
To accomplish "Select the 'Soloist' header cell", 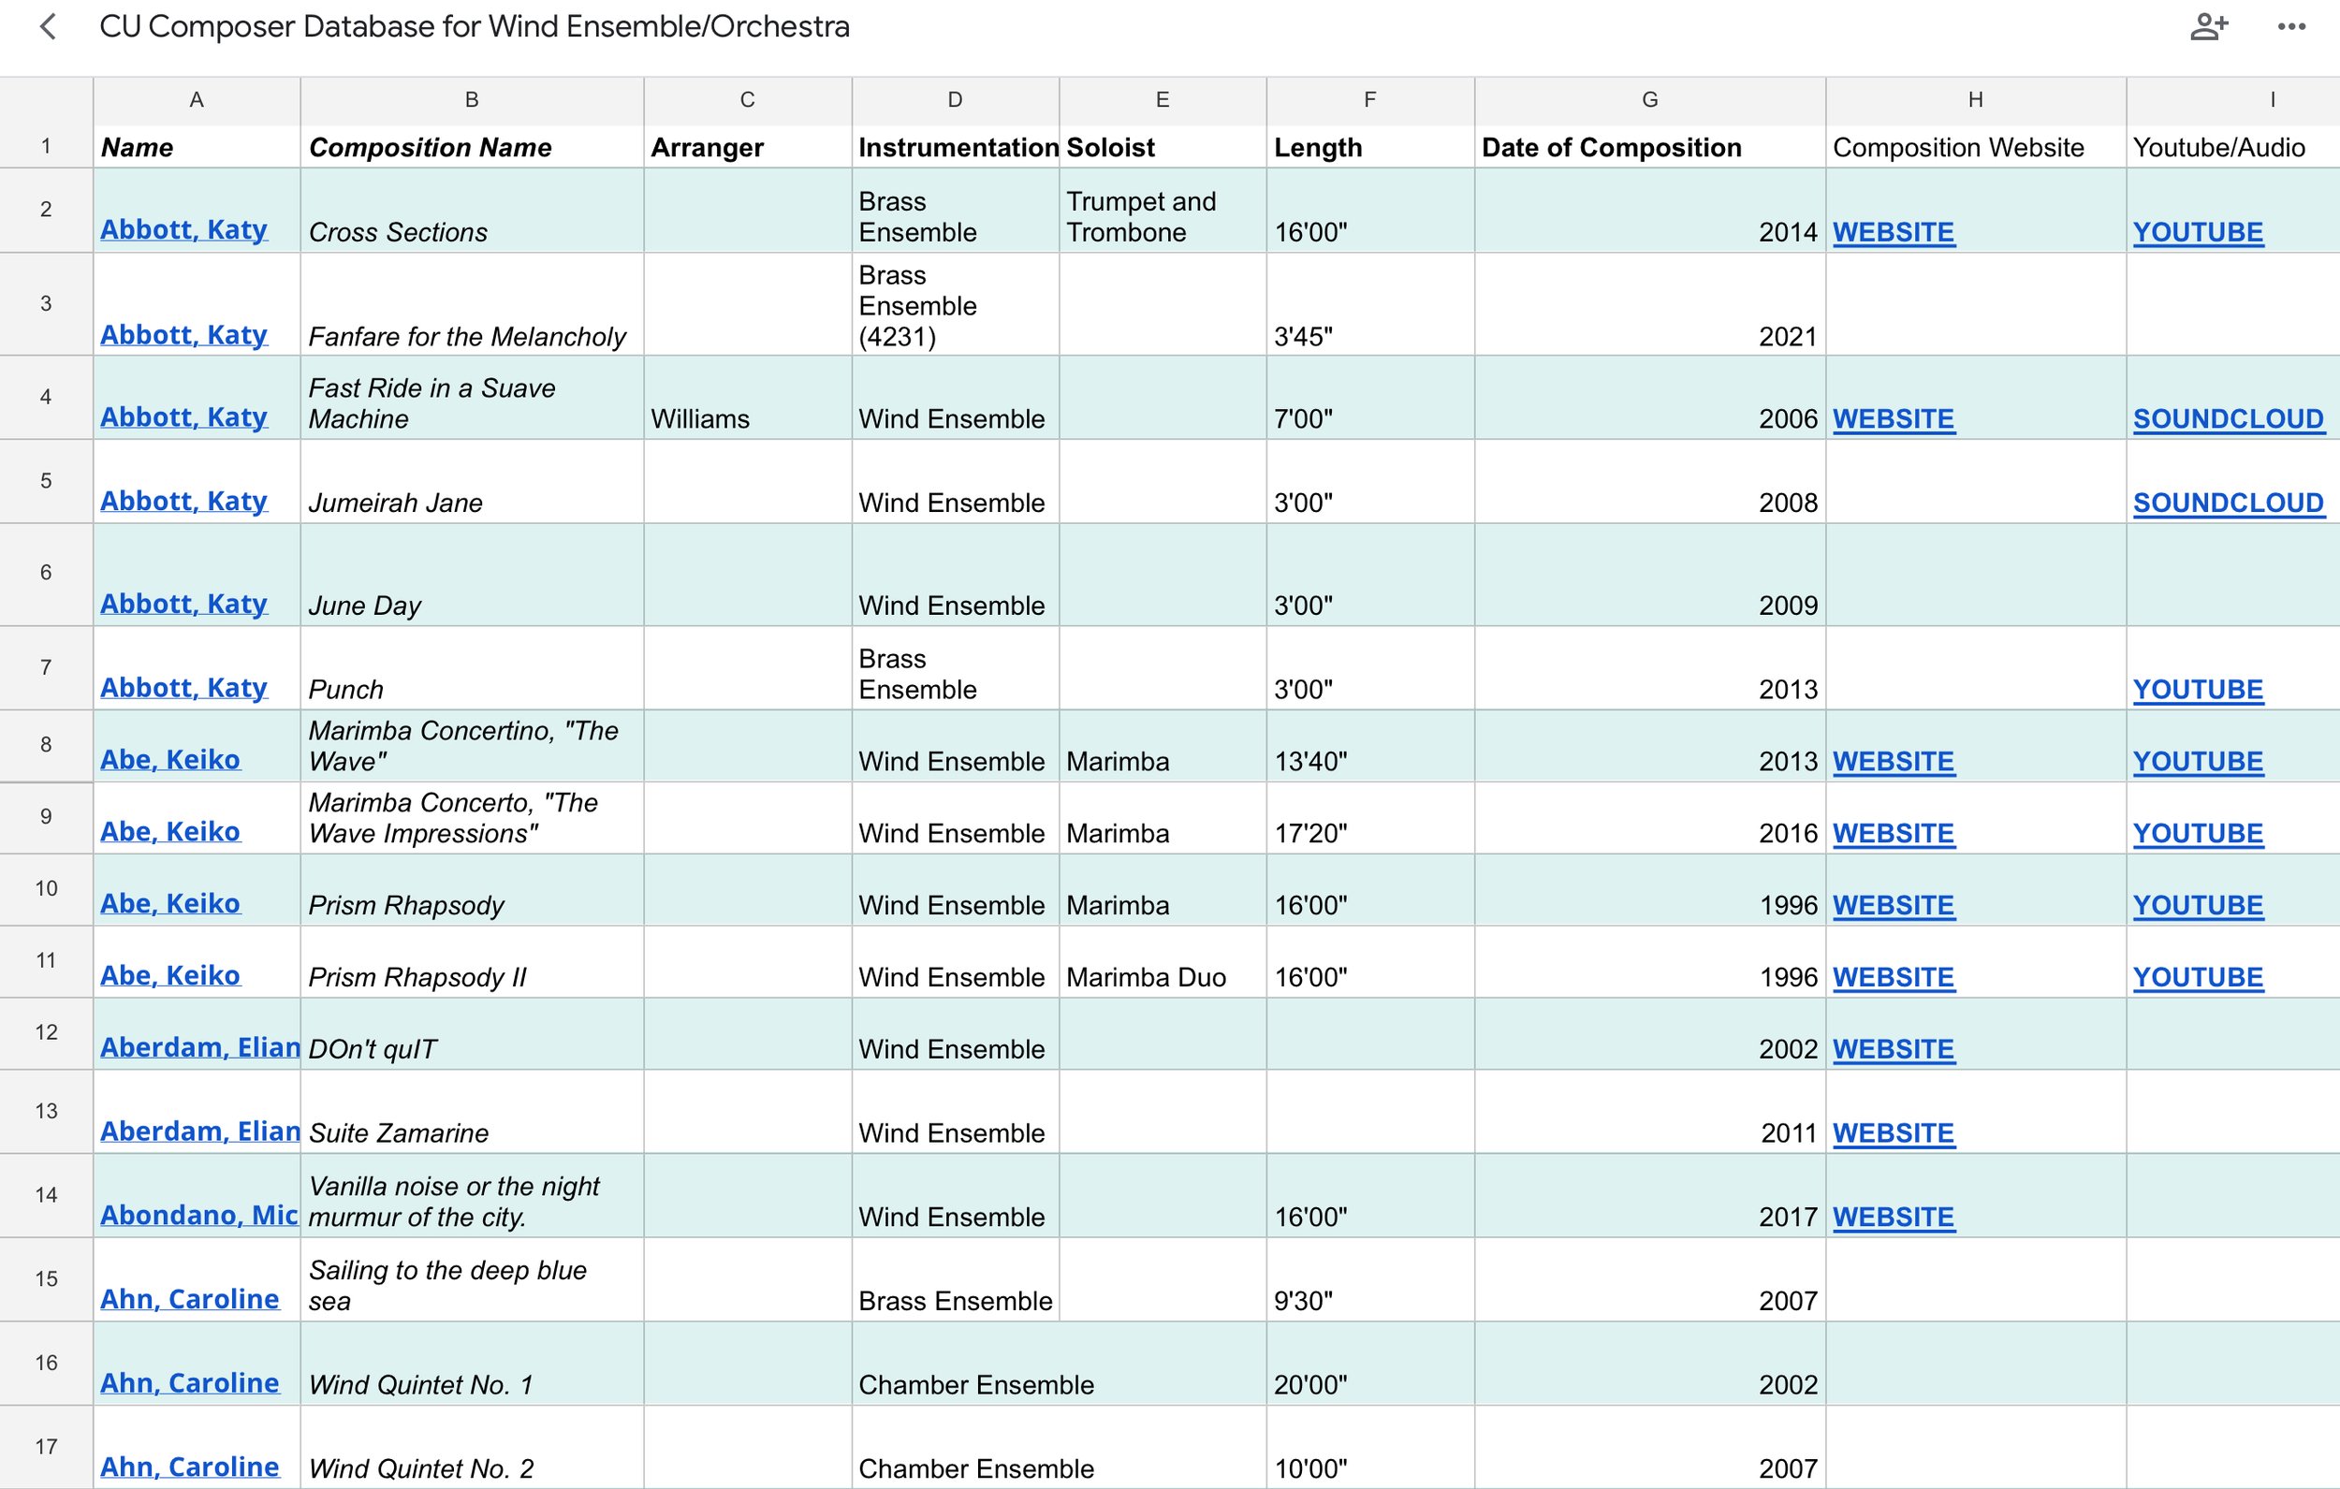I will [1163, 147].
